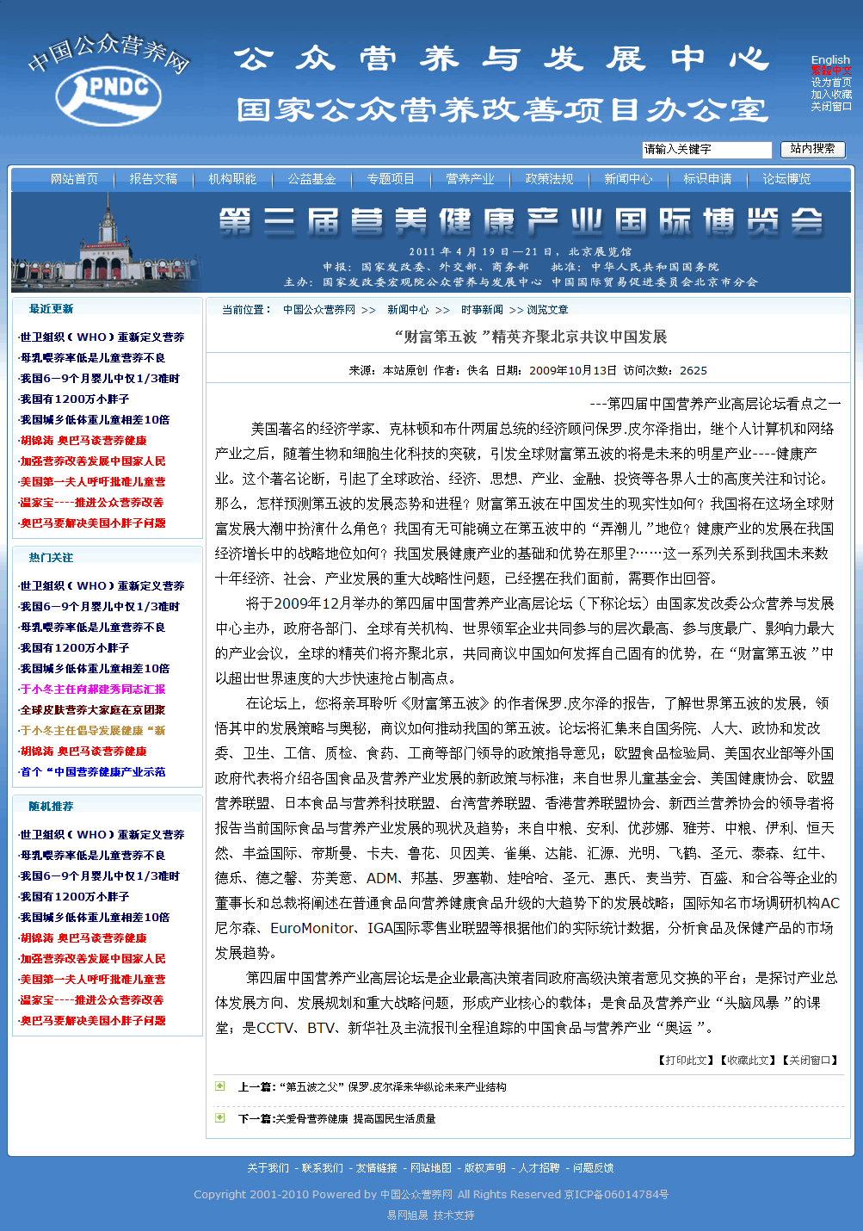Open 胡锦涛 奥巴马谈营养健康 under 热门关注
863x1231 pixels.
click(x=83, y=752)
